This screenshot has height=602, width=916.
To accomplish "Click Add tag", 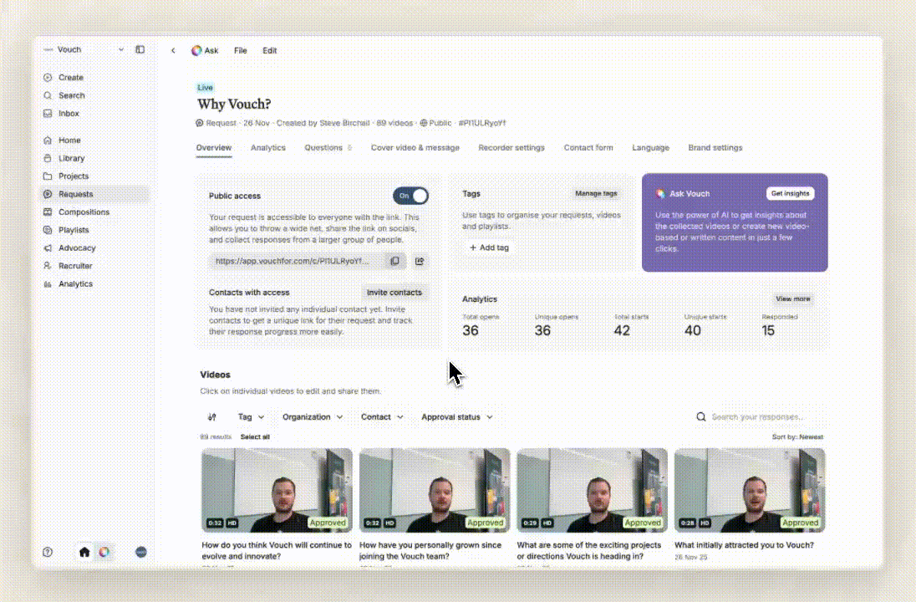I will 490,247.
